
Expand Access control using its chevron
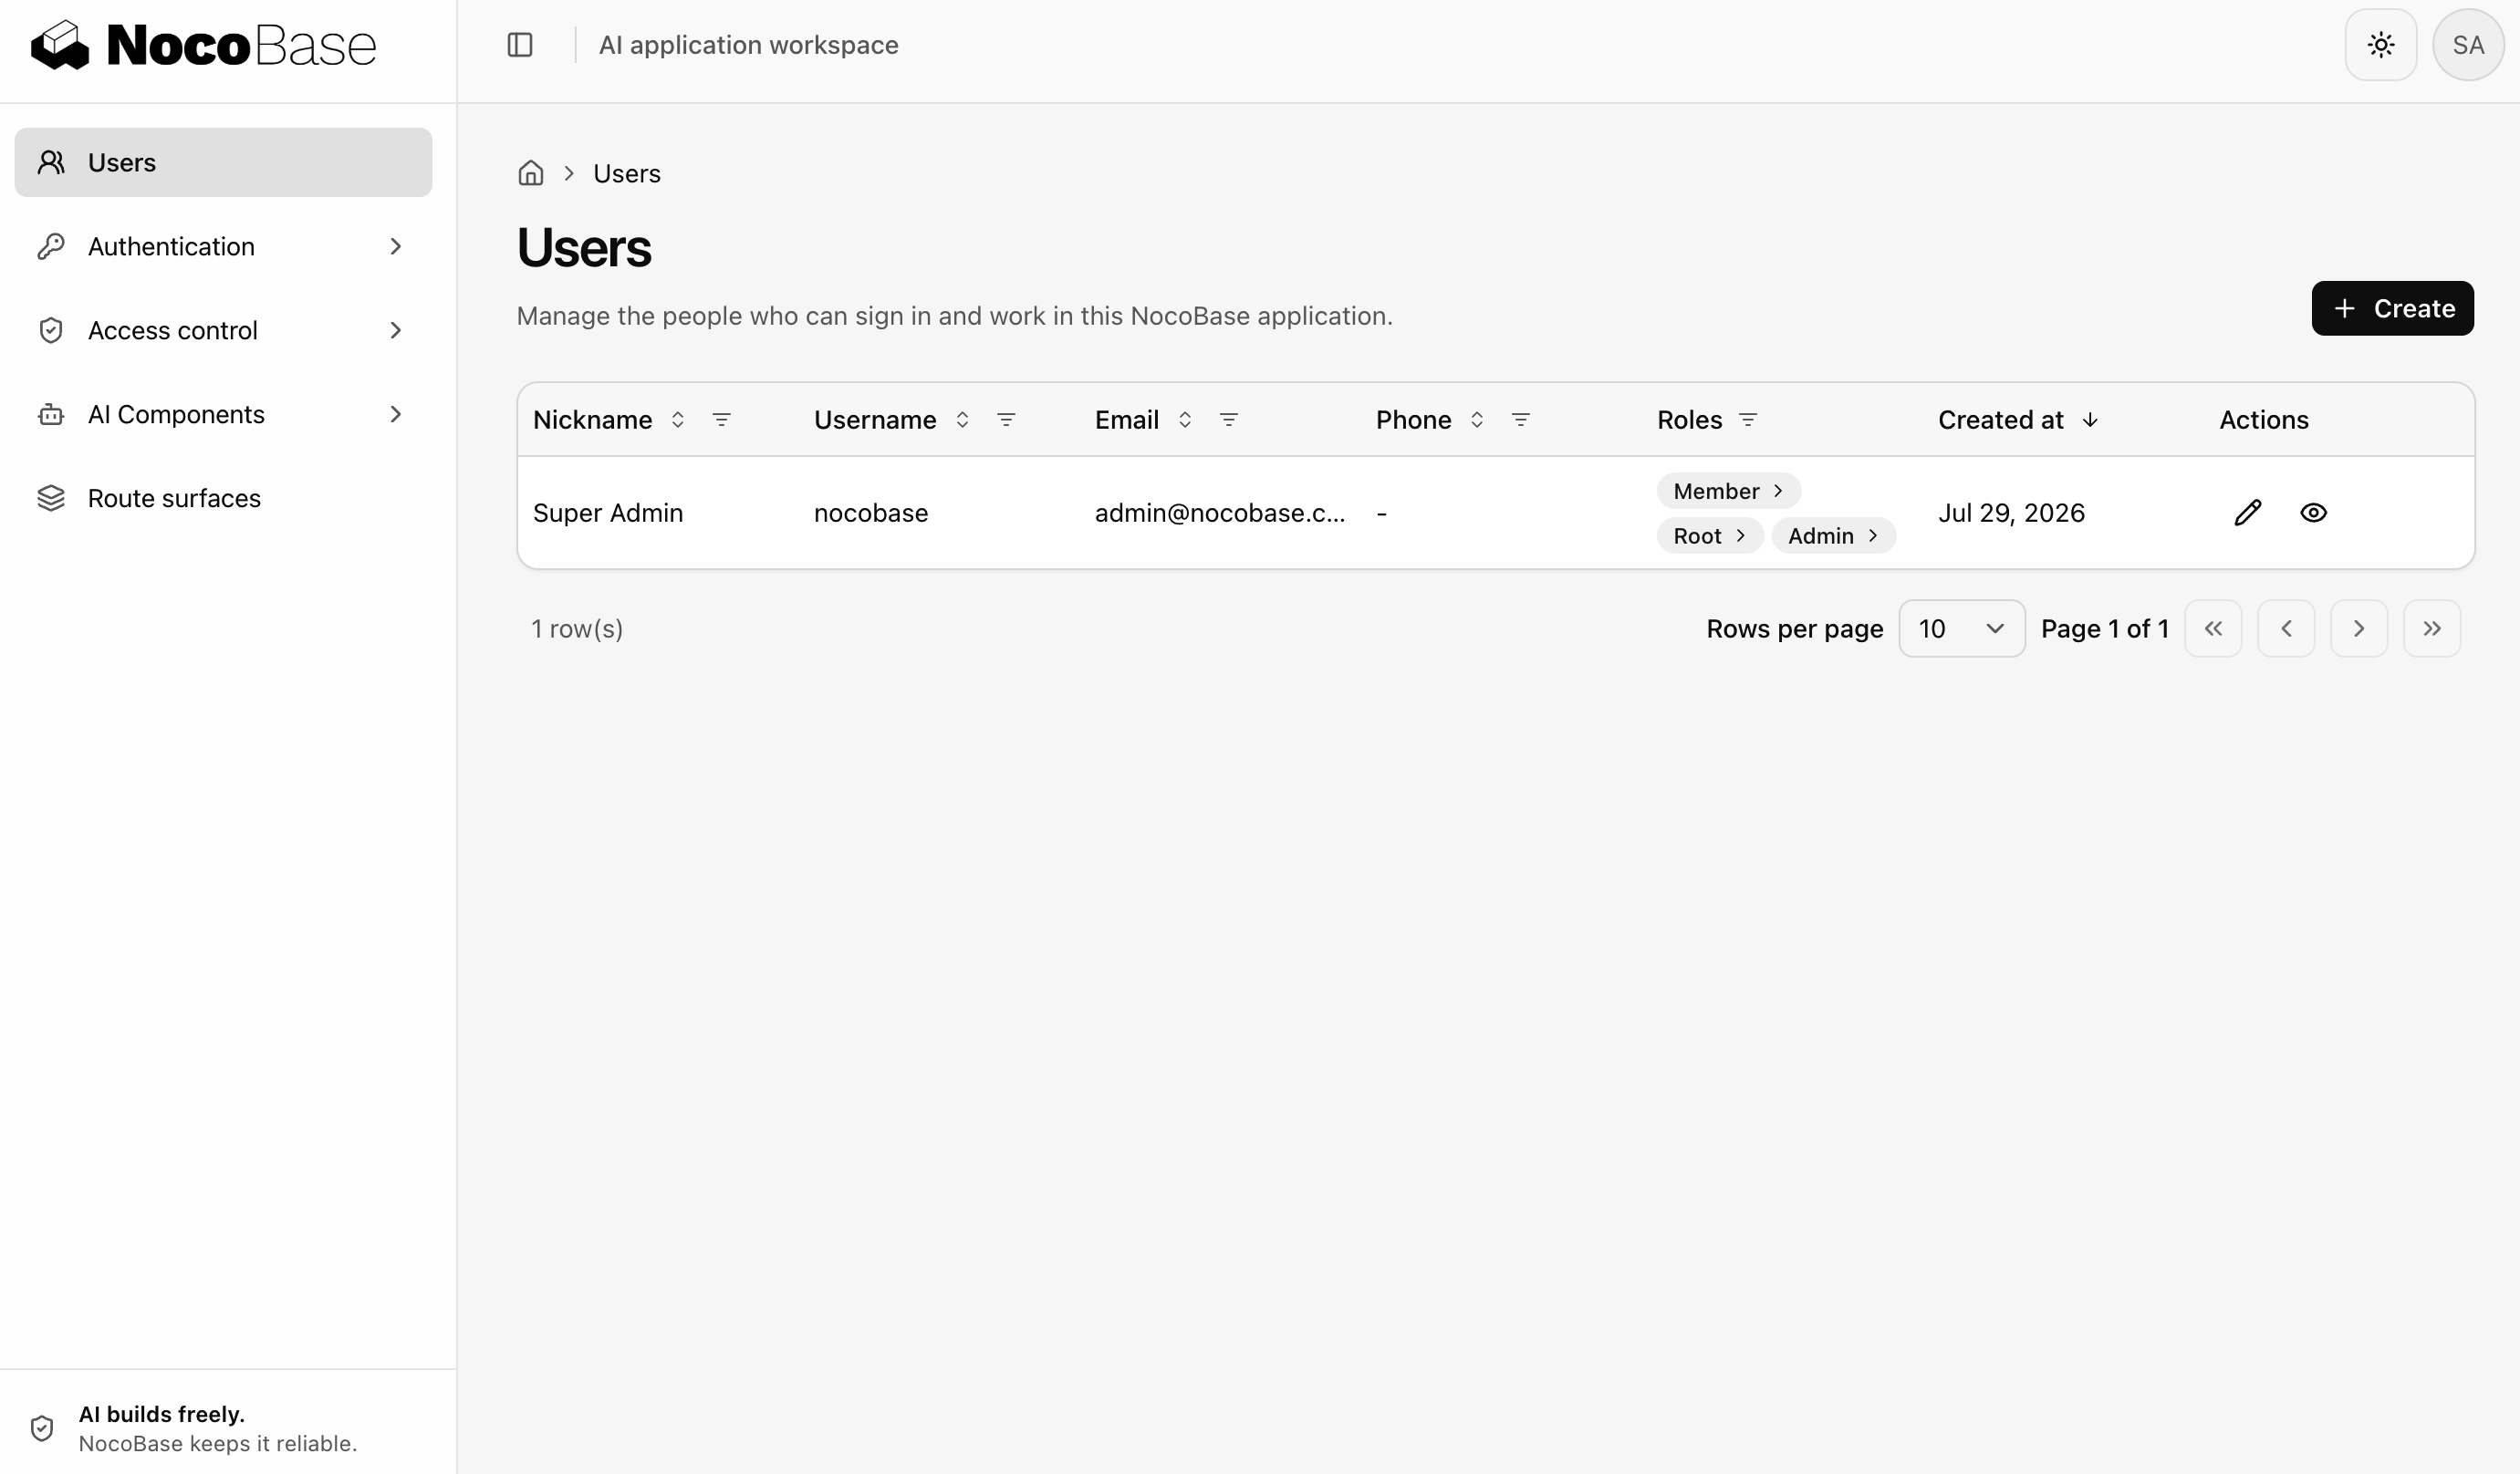(x=396, y=330)
